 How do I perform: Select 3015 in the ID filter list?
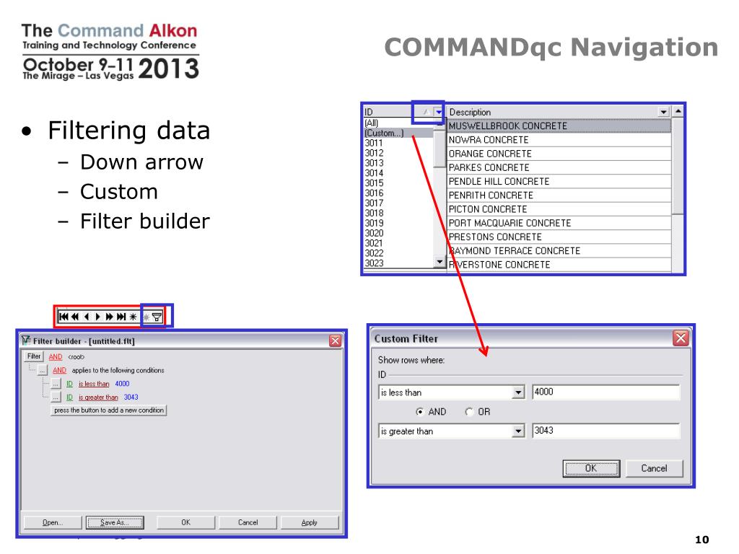pyautogui.click(x=374, y=183)
